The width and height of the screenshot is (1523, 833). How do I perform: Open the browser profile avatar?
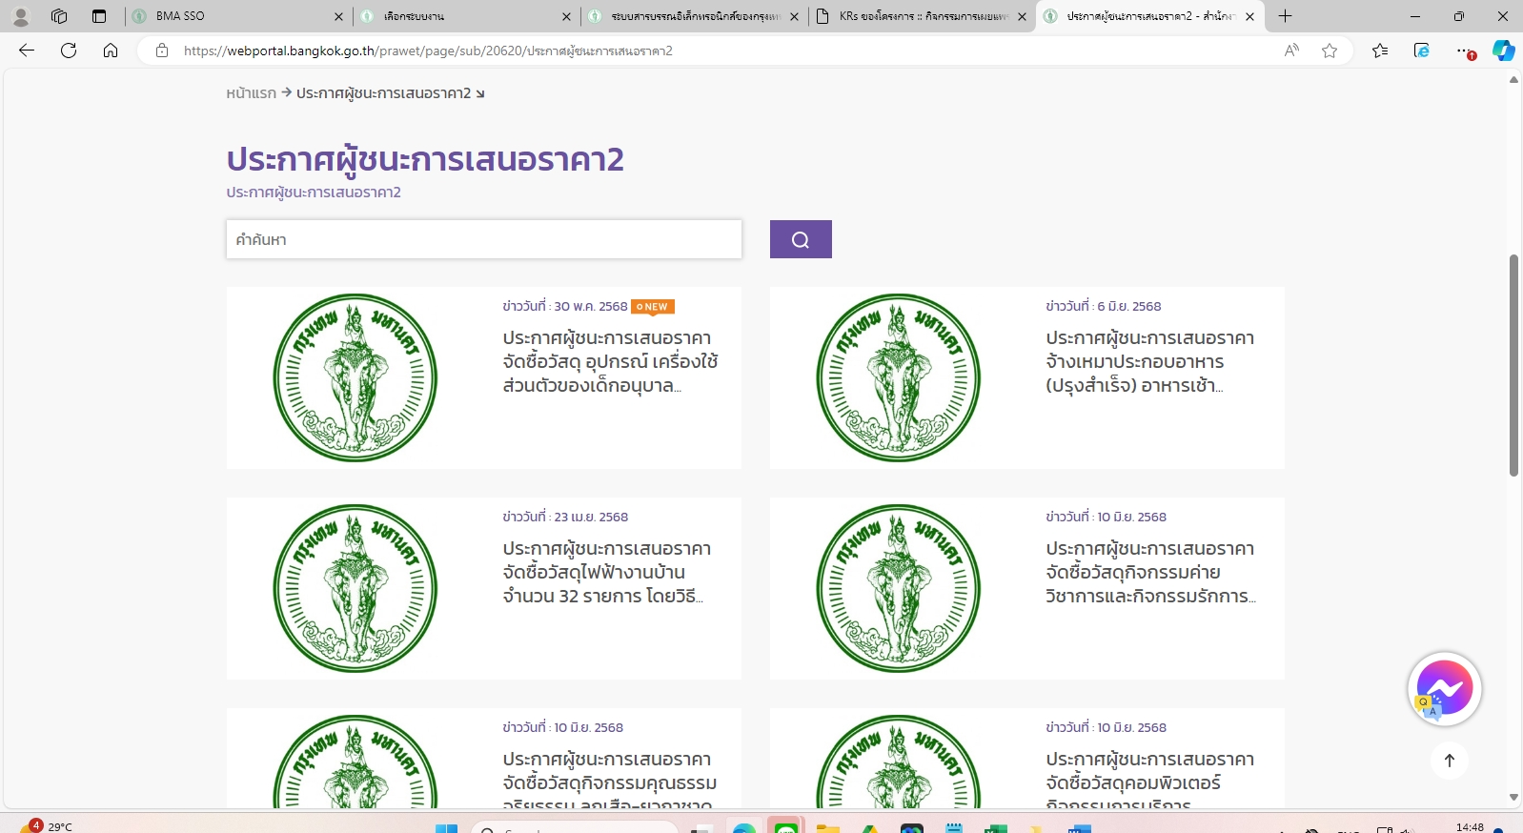pyautogui.click(x=20, y=16)
